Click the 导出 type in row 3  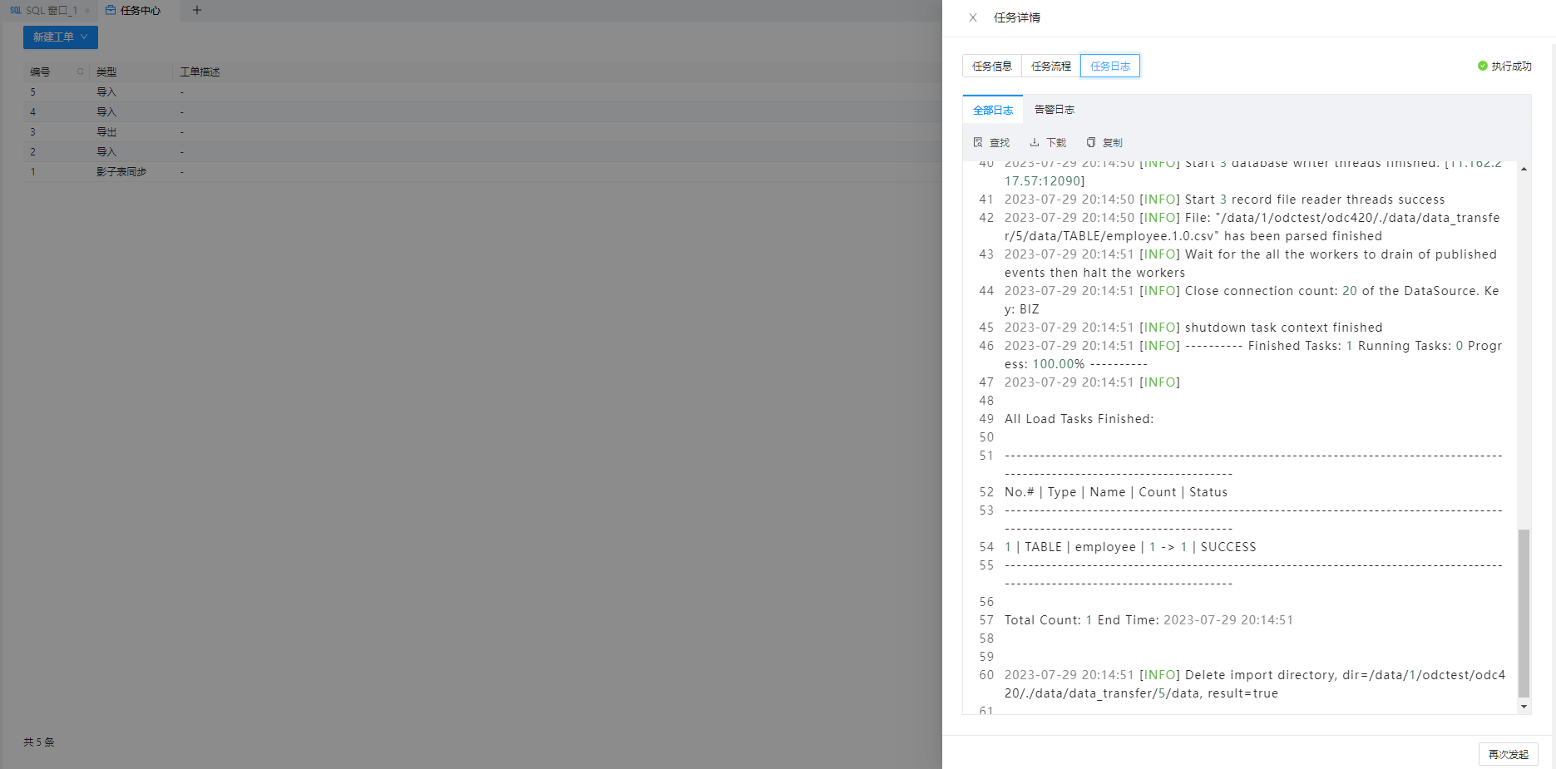pos(106,132)
